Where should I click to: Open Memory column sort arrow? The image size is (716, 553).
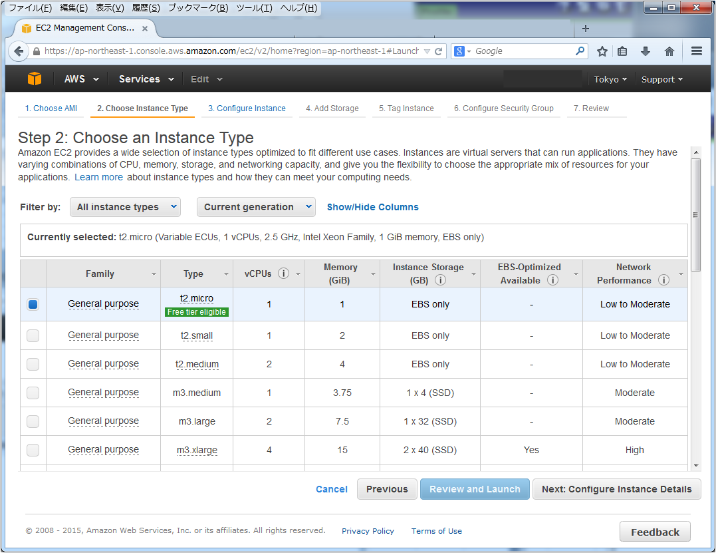pyautogui.click(x=373, y=274)
